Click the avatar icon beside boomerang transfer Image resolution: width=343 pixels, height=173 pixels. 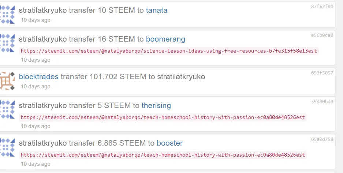[x=7, y=43]
